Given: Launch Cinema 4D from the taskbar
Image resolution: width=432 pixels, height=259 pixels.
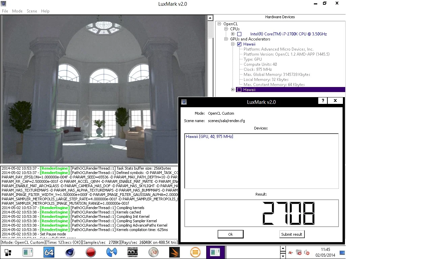Looking at the screenshot, I should (x=70, y=252).
